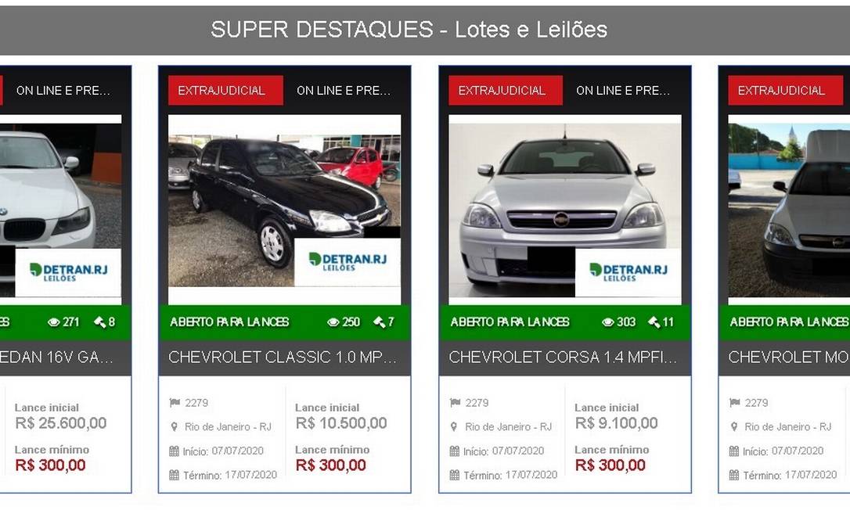
Task: Open the silver Chevrolet Corsa car photo
Action: click(x=565, y=209)
